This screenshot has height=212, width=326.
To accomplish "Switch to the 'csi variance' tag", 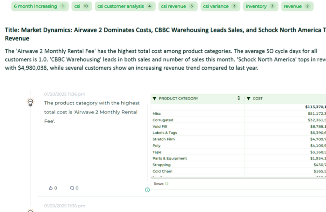I will (x=220, y=6).
